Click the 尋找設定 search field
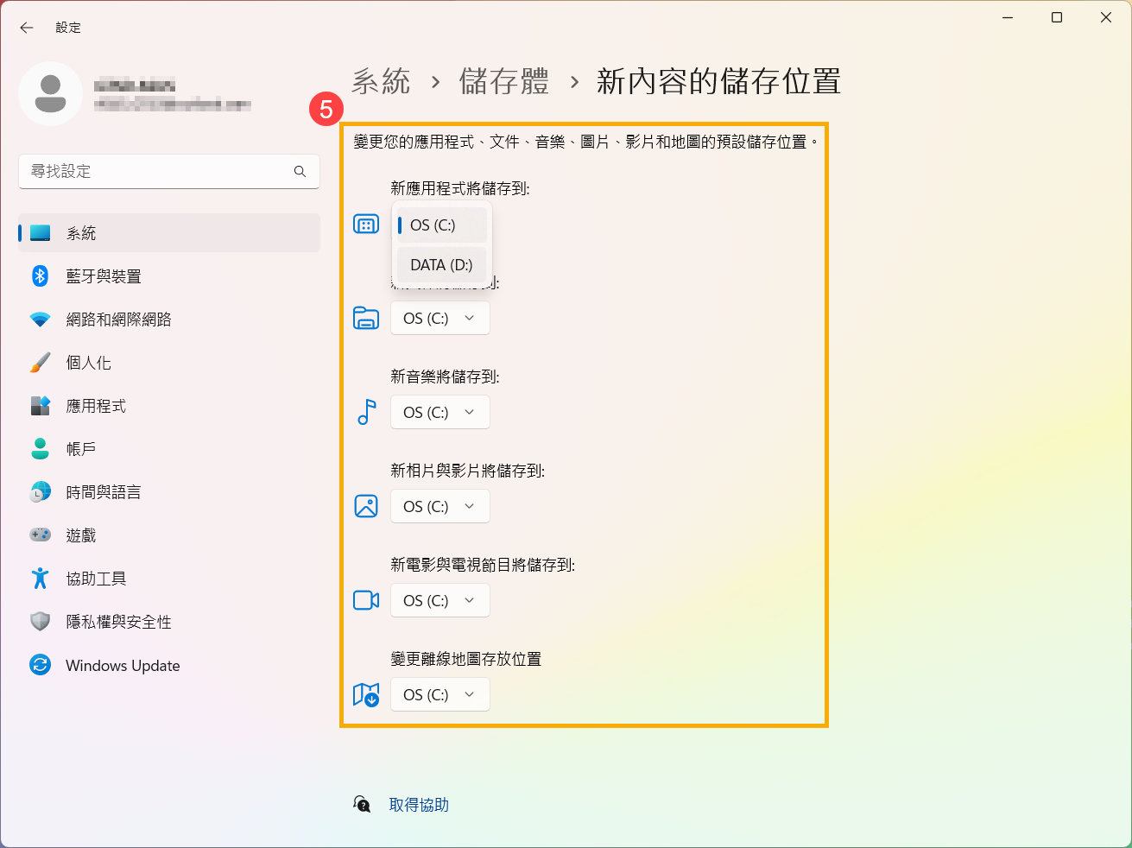This screenshot has height=848, width=1132. tap(169, 171)
